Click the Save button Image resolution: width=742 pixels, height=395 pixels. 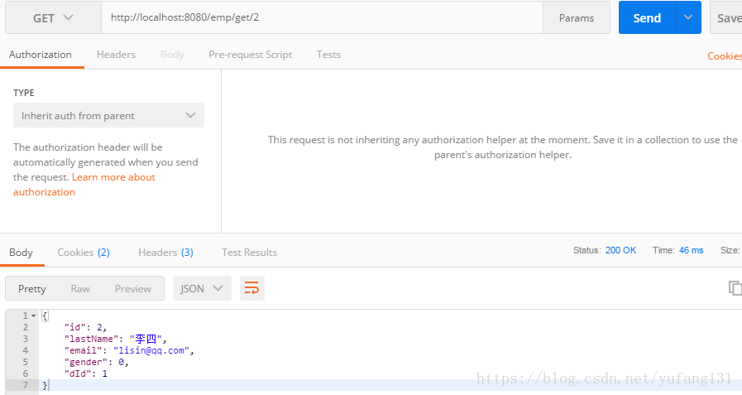pyautogui.click(x=728, y=18)
